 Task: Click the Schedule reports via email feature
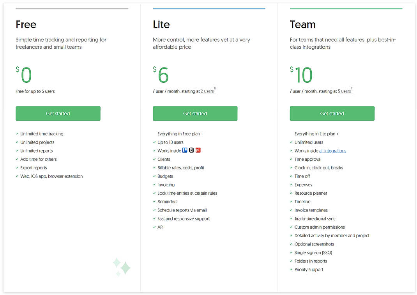point(182,210)
